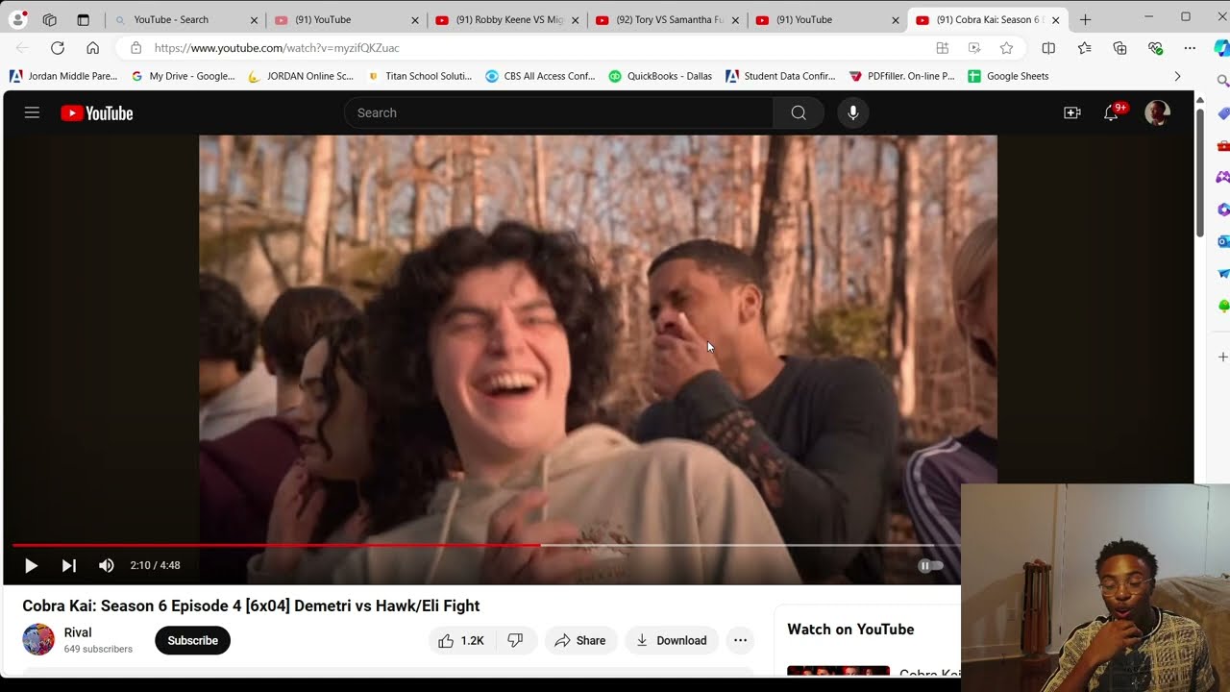The width and height of the screenshot is (1230, 692).
Task: Close the Cobra Kai: Season 6 tab
Action: point(1055,20)
